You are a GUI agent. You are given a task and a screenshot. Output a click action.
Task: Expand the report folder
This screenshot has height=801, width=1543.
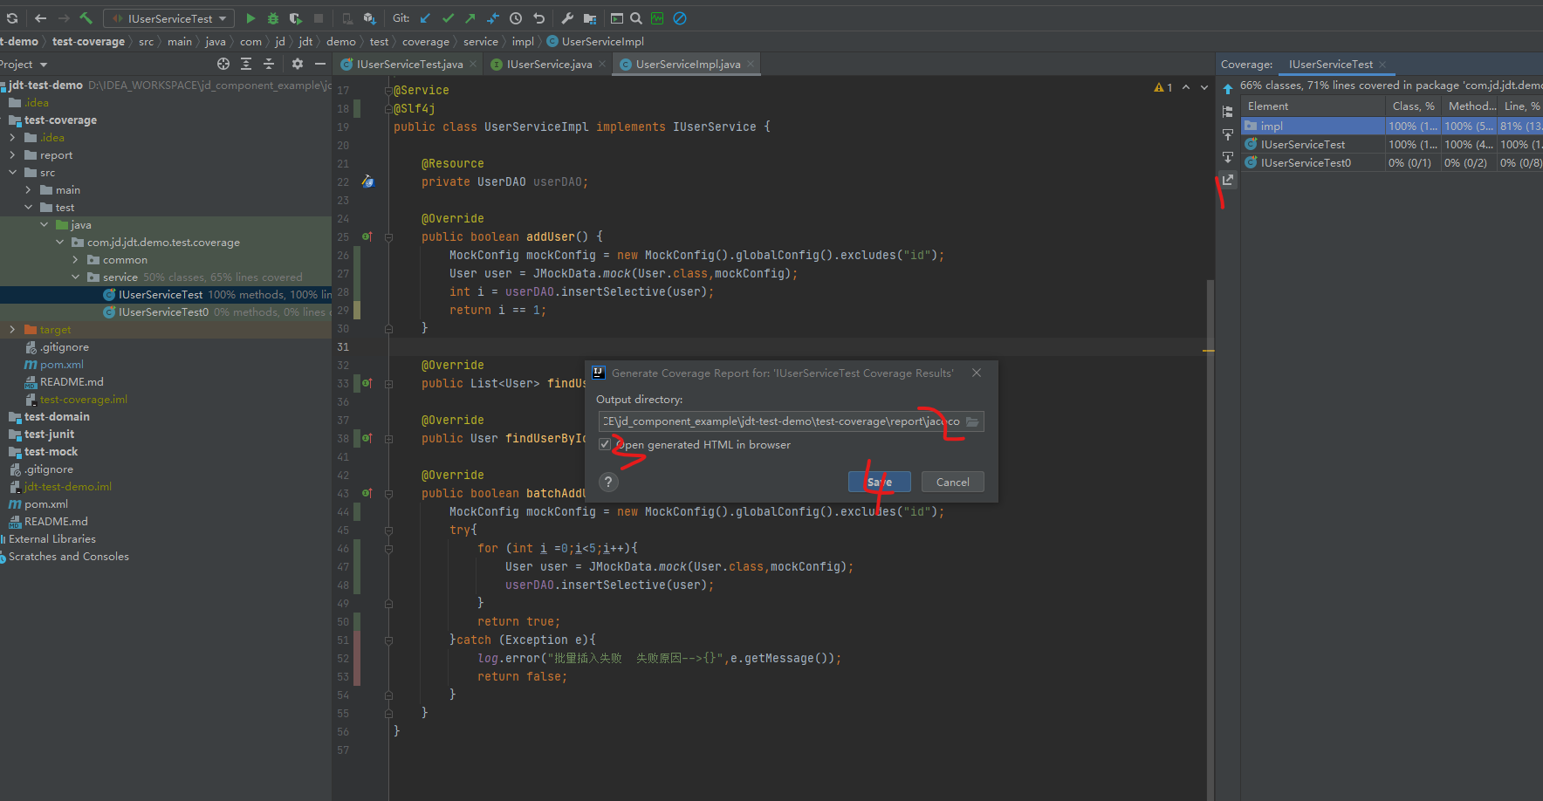pos(12,155)
